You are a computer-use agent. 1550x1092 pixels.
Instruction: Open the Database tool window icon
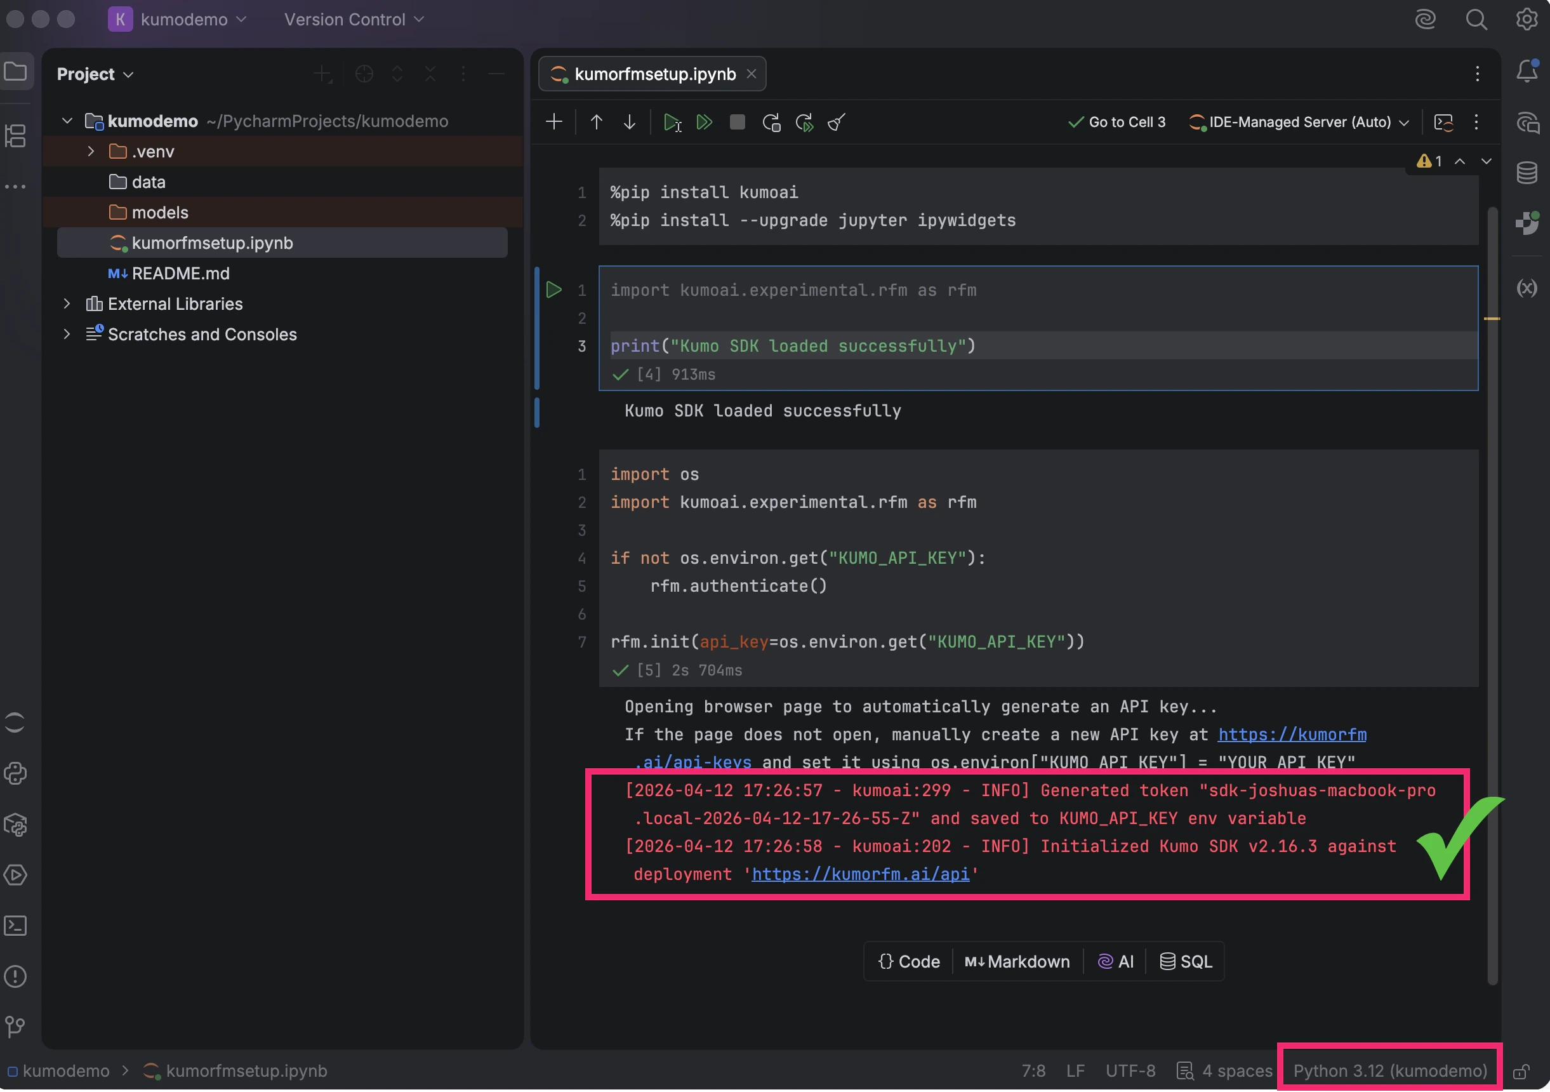pyautogui.click(x=1527, y=172)
